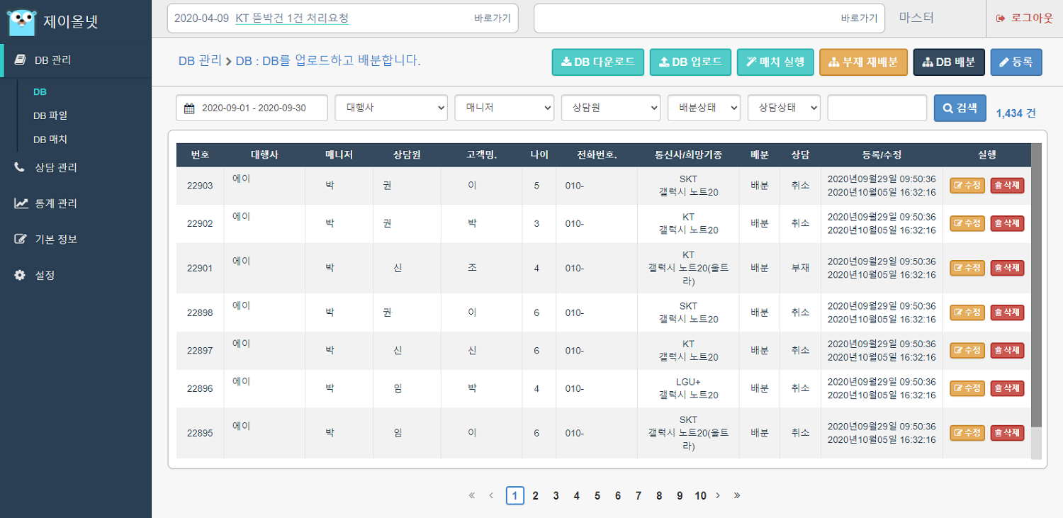
Task: Click 수정 for row 22896
Action: (967, 388)
